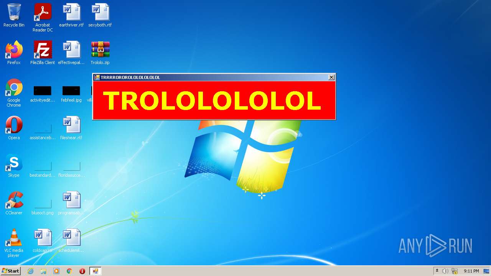Close the TRRRROROROLOLOLOLOLOL window
491x276 pixels.
pos(331,77)
